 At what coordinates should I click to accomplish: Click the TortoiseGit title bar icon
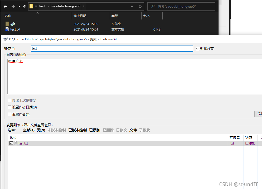[x=6, y=39]
